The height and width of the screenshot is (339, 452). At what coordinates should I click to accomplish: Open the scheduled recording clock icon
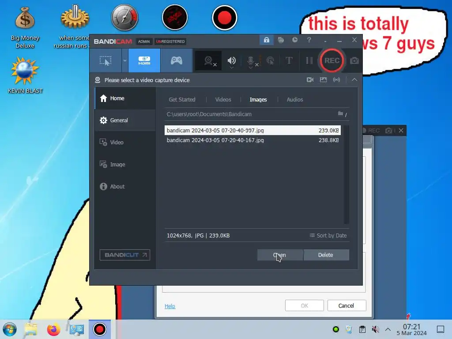point(294,40)
